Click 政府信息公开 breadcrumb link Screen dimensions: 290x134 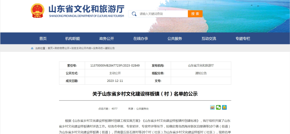pos(62,48)
